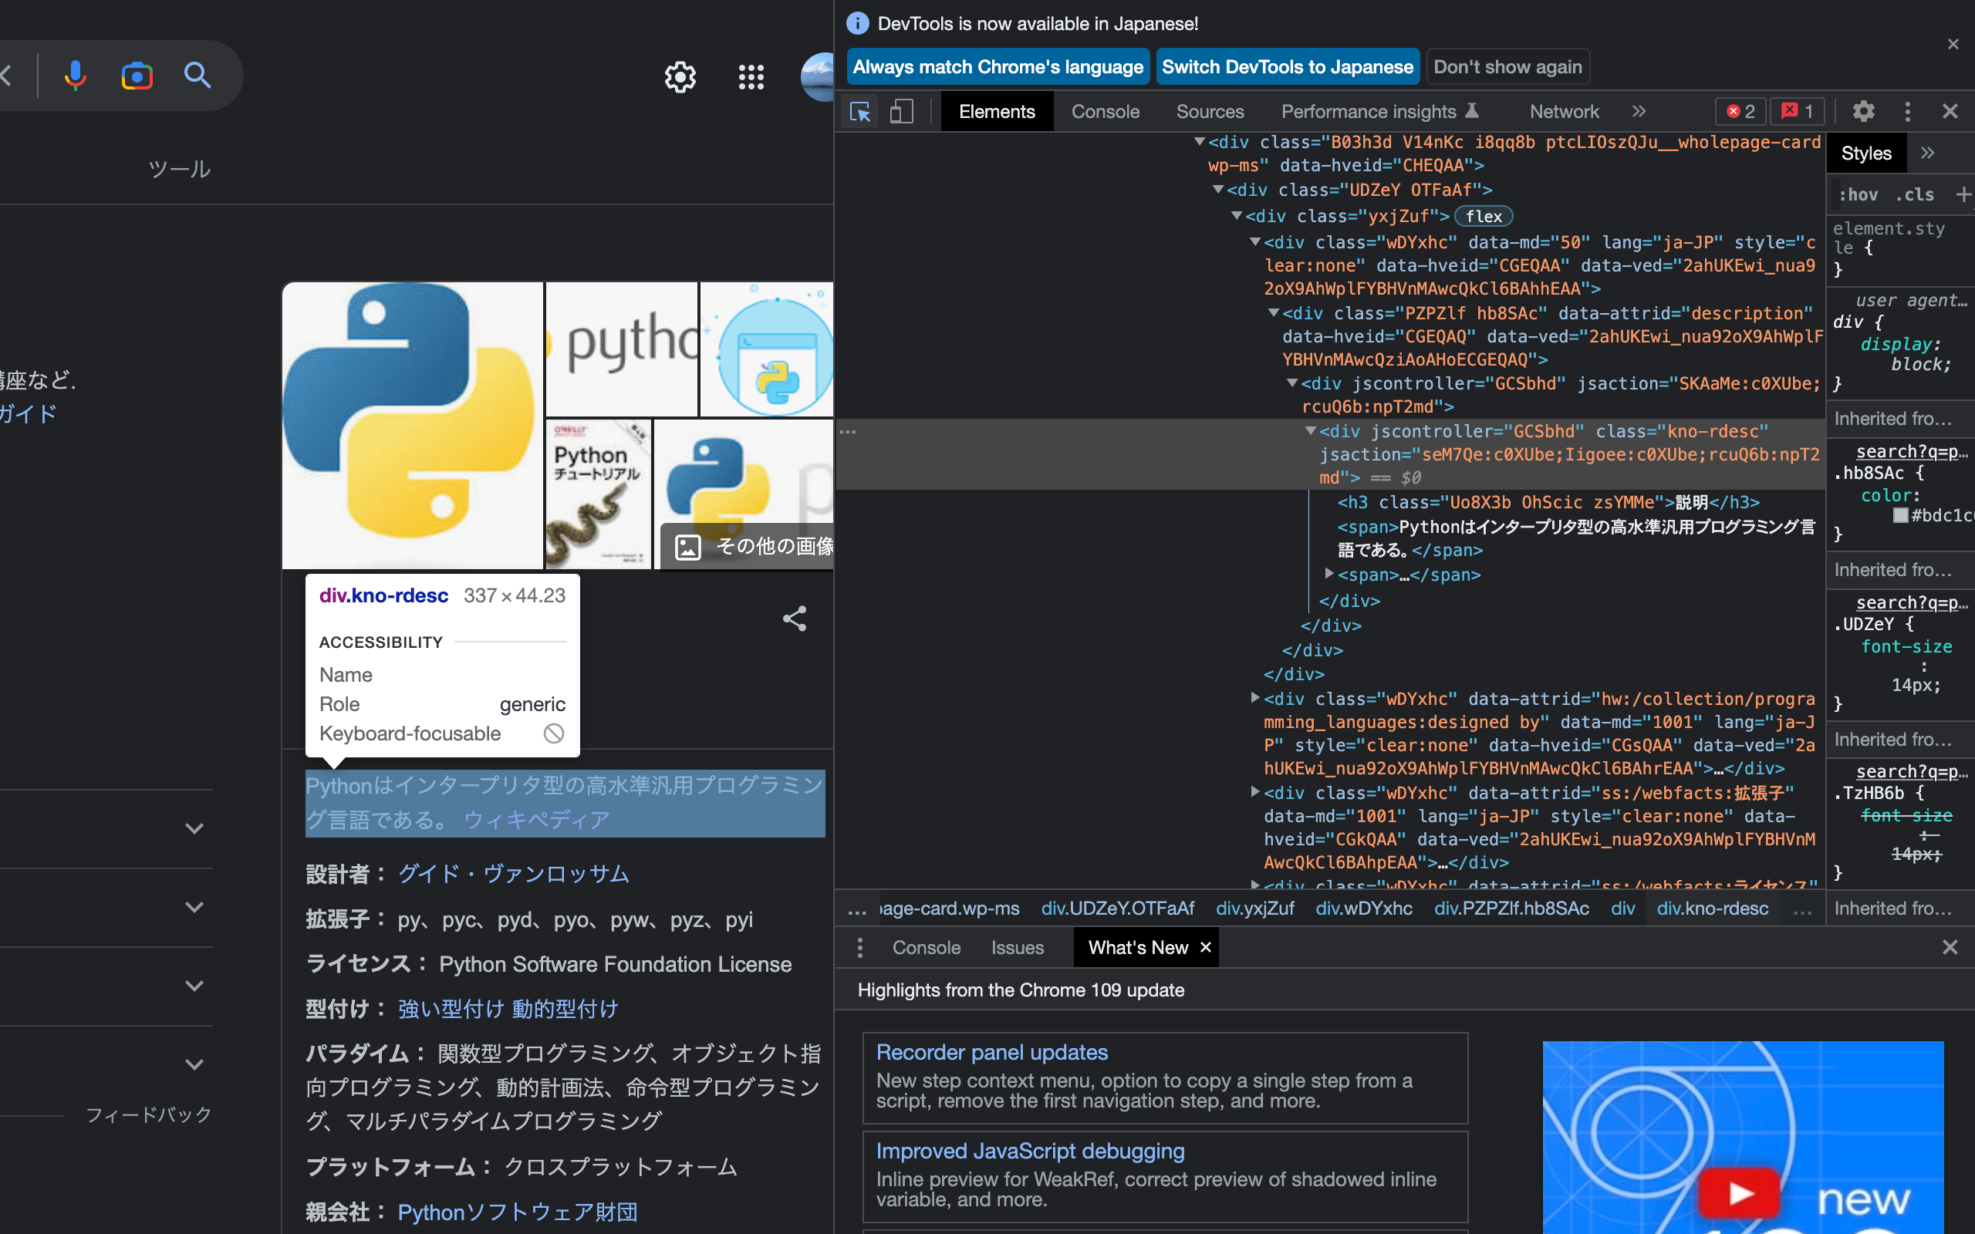Click the voice search microphone icon
Viewport: 1975px width, 1234px height.
pyautogui.click(x=75, y=75)
